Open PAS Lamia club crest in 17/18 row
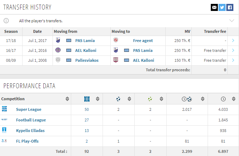The image size is (239, 156). (58, 40)
